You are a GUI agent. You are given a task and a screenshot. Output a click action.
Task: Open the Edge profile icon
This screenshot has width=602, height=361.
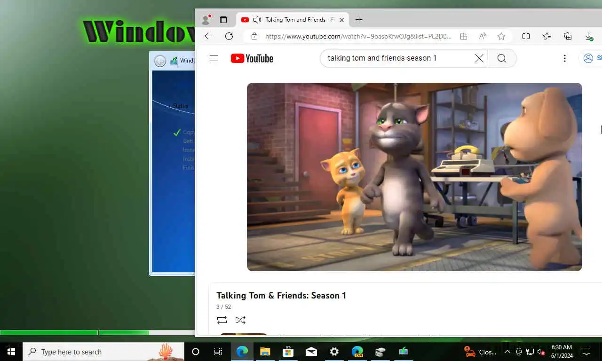tap(206, 20)
